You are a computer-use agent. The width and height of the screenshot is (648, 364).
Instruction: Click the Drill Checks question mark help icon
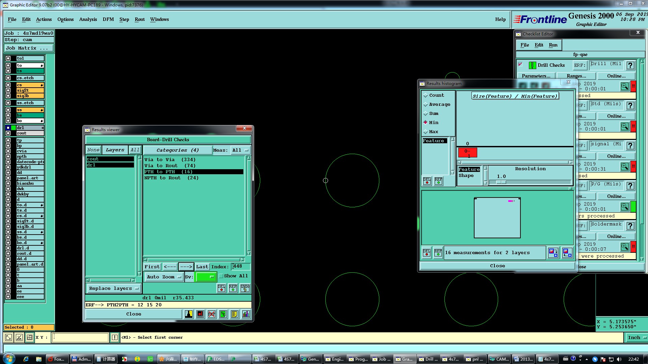click(x=630, y=65)
